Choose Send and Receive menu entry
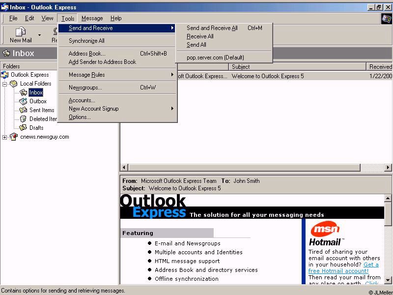 (117, 28)
